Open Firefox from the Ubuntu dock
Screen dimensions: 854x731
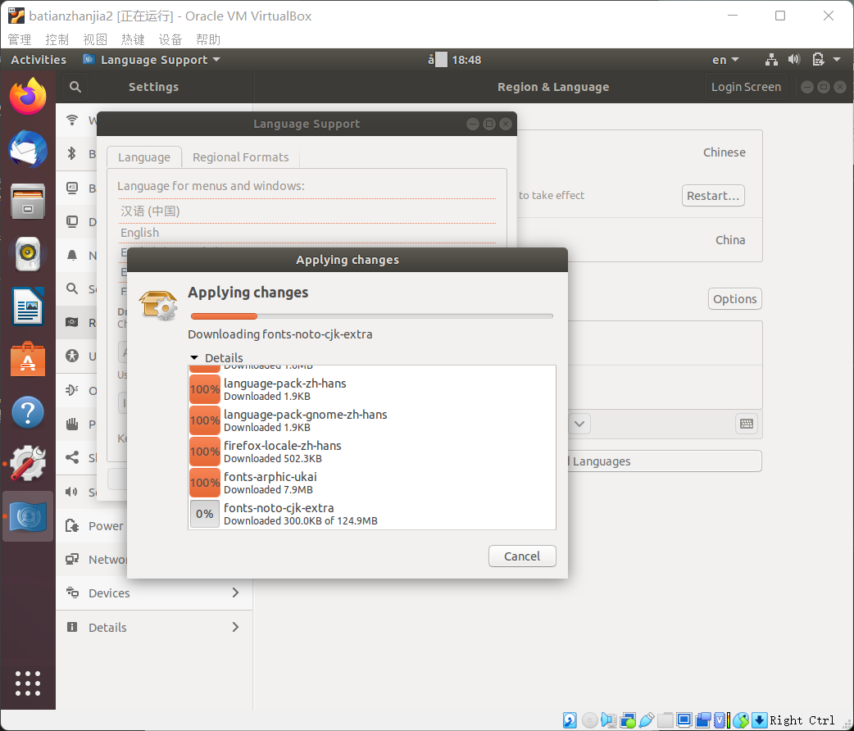pos(28,97)
